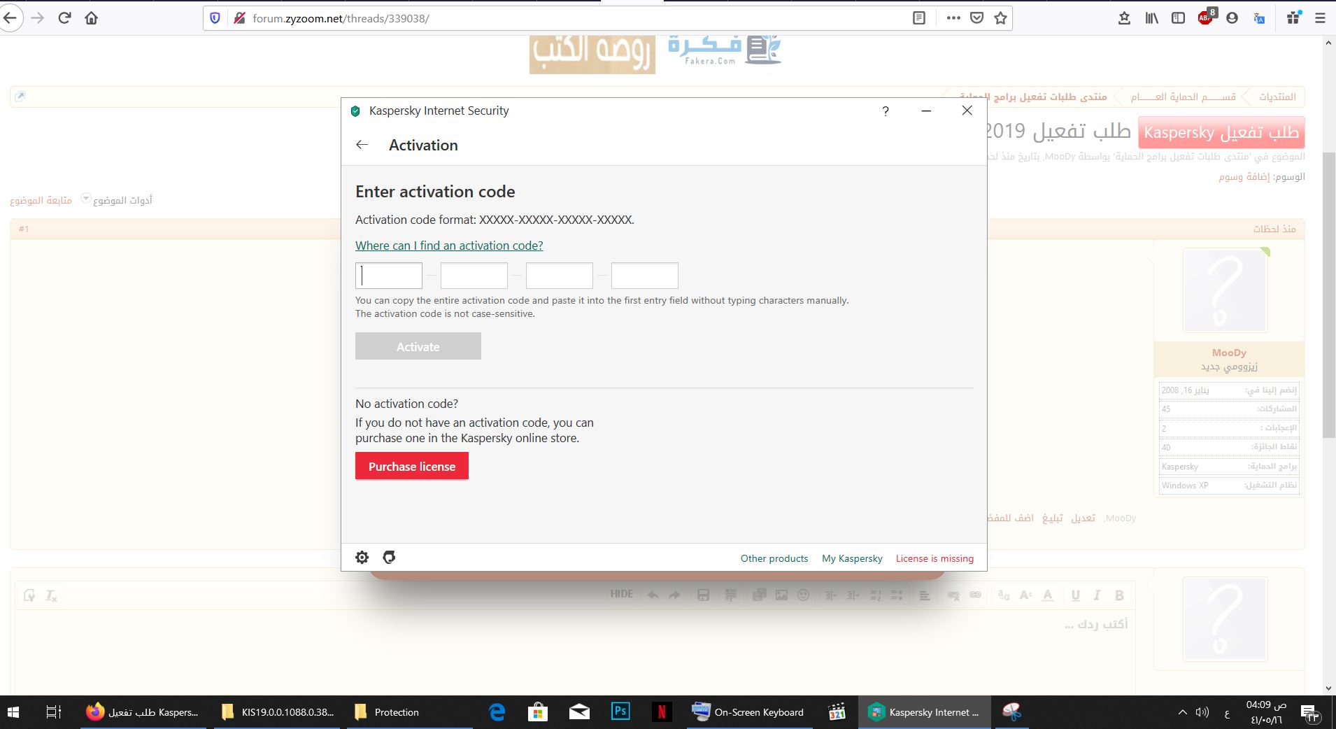The height and width of the screenshot is (729, 1336).
Task: Click MooDy avatar thumbnail
Action: [x=1225, y=290]
